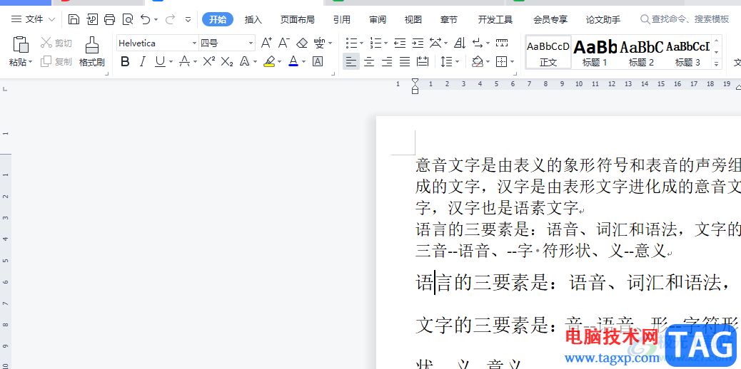Click the search commands and templates field

(685, 19)
